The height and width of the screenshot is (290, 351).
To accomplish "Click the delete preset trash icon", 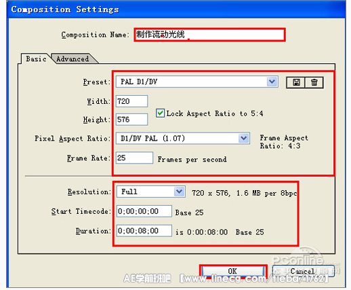I will tap(314, 82).
